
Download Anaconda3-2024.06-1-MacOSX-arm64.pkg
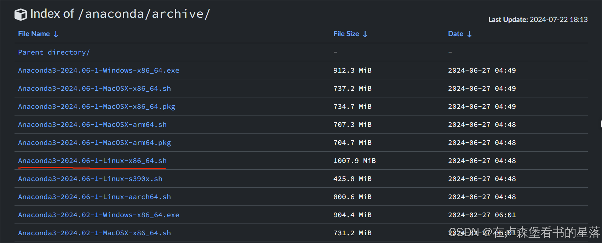[94, 142]
